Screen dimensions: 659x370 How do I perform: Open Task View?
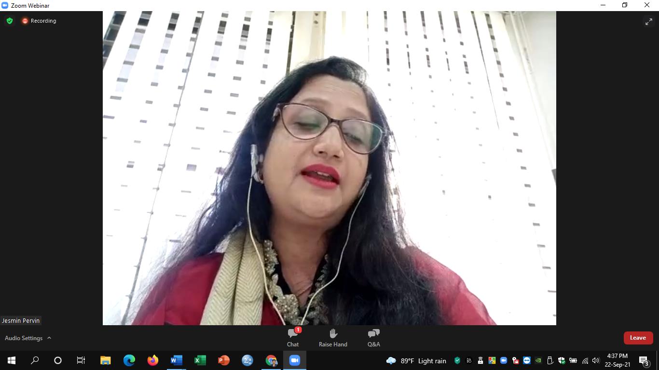[x=81, y=360]
